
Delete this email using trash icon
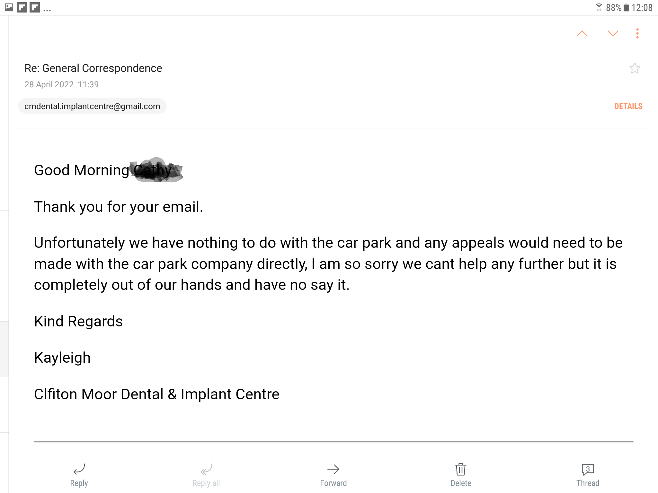[x=460, y=469]
